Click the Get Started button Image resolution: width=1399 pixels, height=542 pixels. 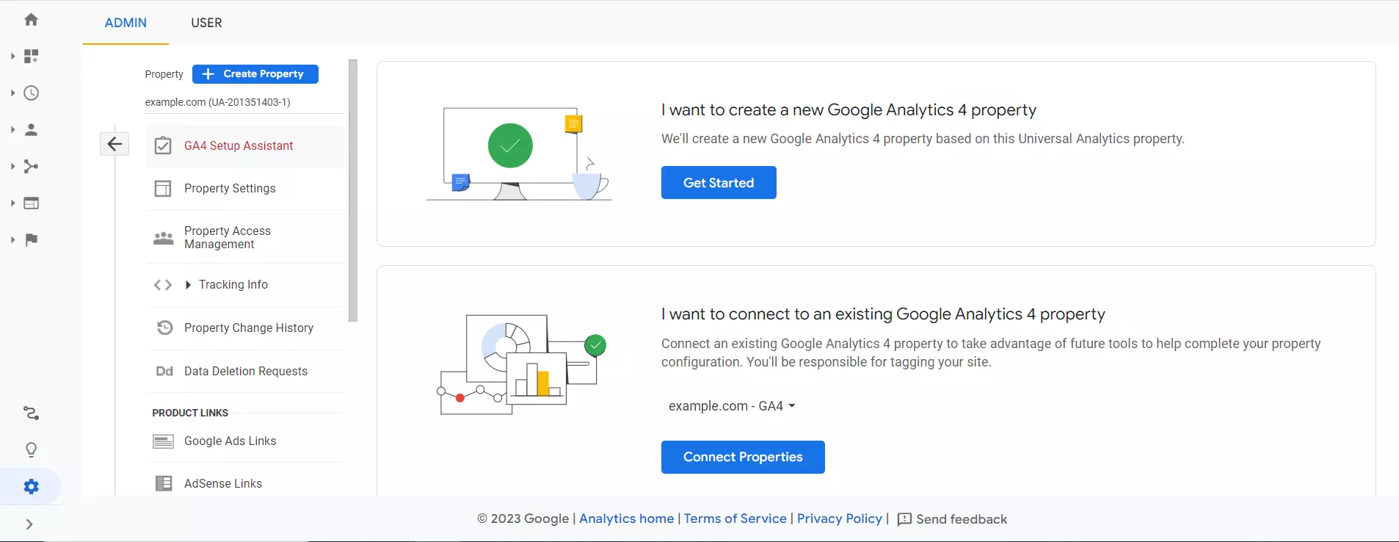[718, 182]
